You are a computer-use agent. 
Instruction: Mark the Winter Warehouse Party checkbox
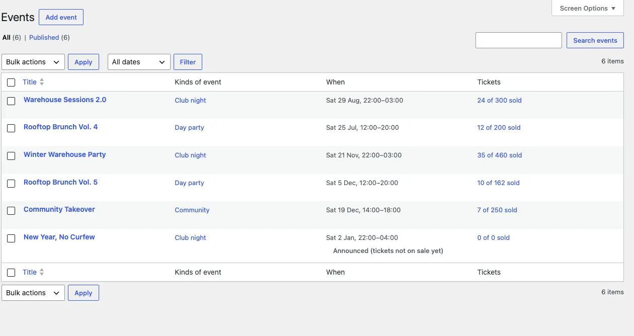tap(11, 156)
